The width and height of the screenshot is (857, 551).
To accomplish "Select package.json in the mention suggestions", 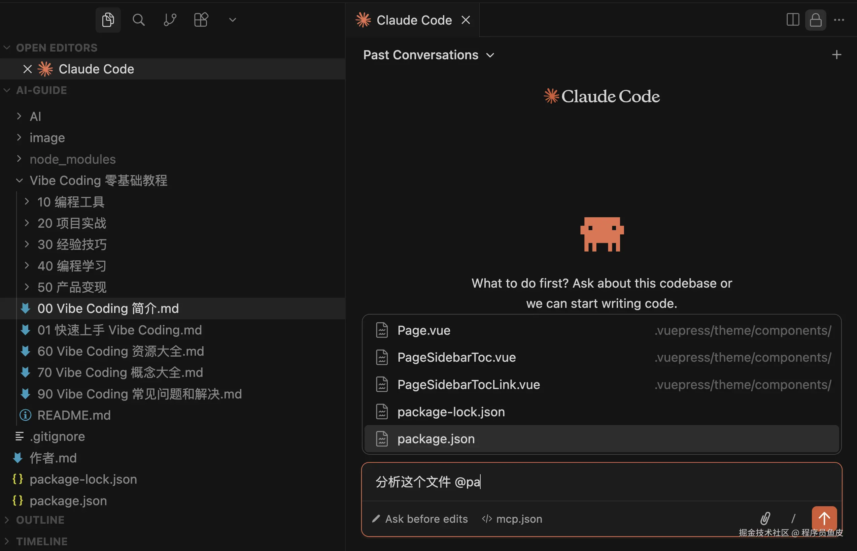I will (x=436, y=439).
